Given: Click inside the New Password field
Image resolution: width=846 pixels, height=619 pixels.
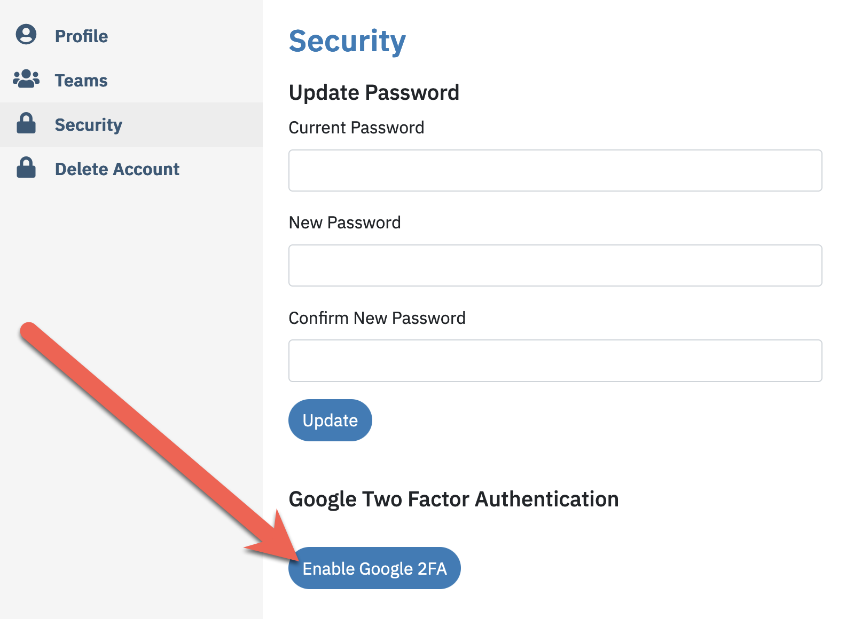Looking at the screenshot, I should pyautogui.click(x=555, y=265).
